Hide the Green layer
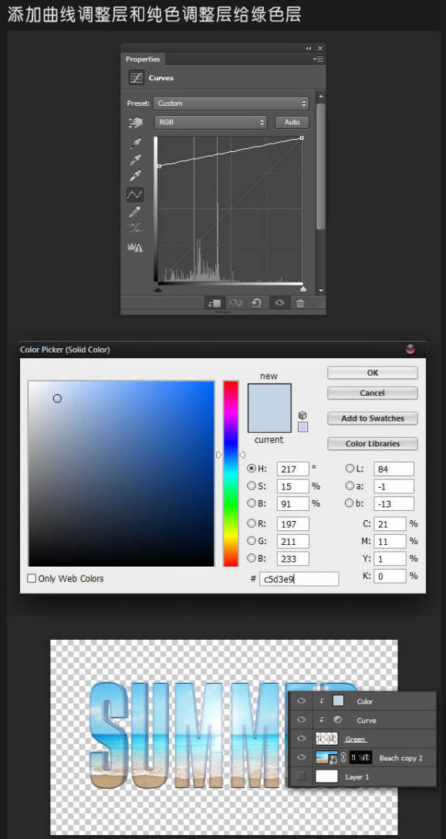 302,739
